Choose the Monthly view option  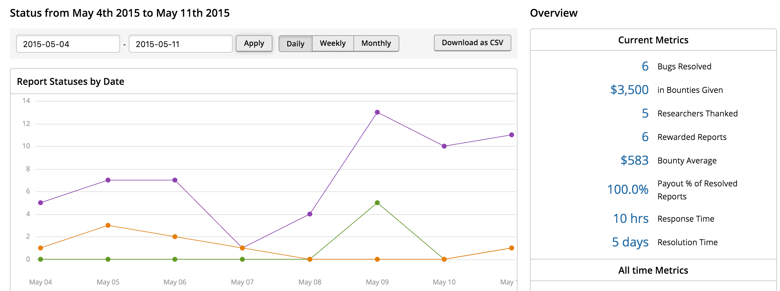pos(376,44)
